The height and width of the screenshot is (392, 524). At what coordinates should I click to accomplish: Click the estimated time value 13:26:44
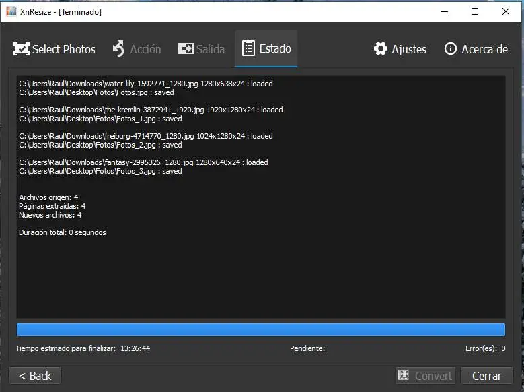point(135,348)
